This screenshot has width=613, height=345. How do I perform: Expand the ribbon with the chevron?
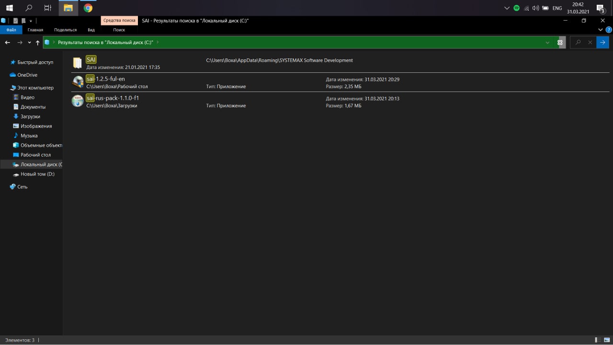coord(601,30)
